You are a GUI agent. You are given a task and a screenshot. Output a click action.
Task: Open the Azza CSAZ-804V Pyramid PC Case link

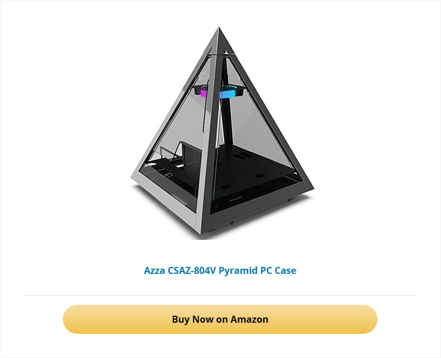coord(220,270)
